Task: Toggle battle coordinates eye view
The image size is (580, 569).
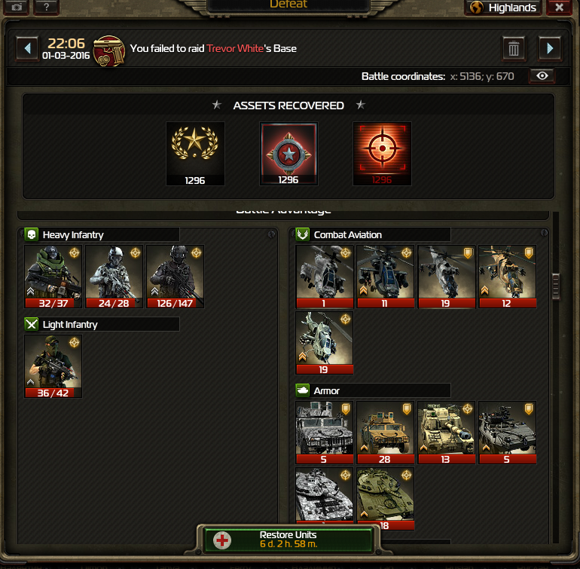Action: [542, 76]
